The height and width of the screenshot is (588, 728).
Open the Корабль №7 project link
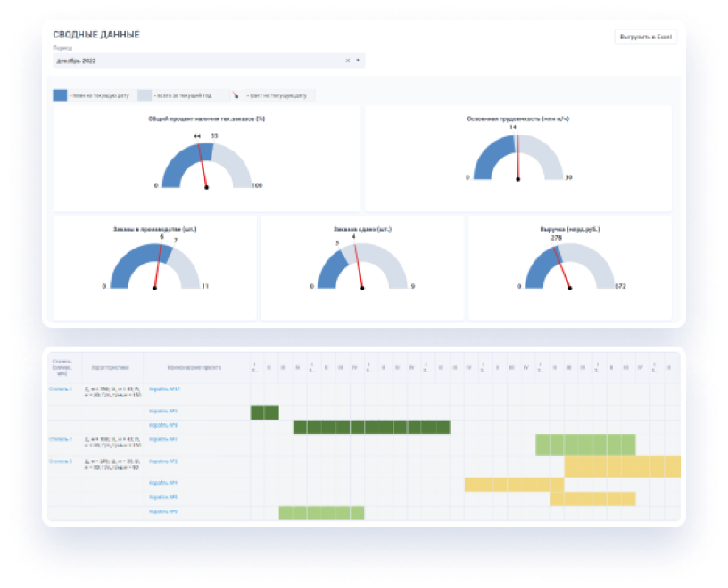tap(163, 439)
